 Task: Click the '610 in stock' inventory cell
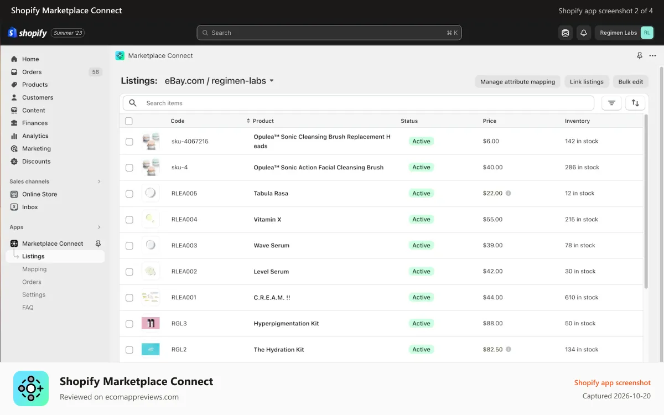coord(582,298)
